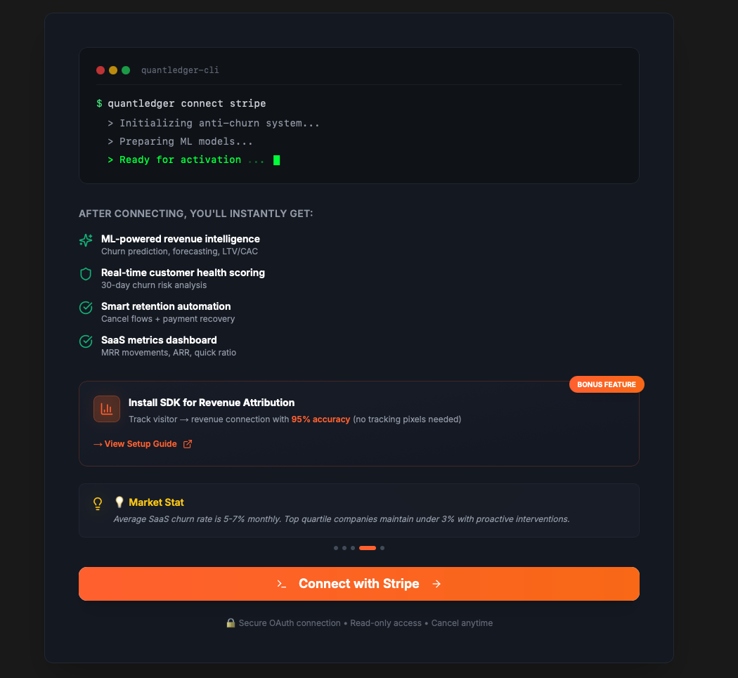Open the View Setup Guide link
Viewport: 738px width, 678px height.
click(x=141, y=443)
